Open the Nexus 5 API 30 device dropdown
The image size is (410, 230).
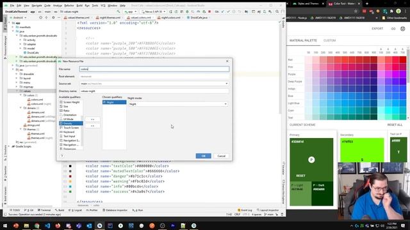(153, 11)
